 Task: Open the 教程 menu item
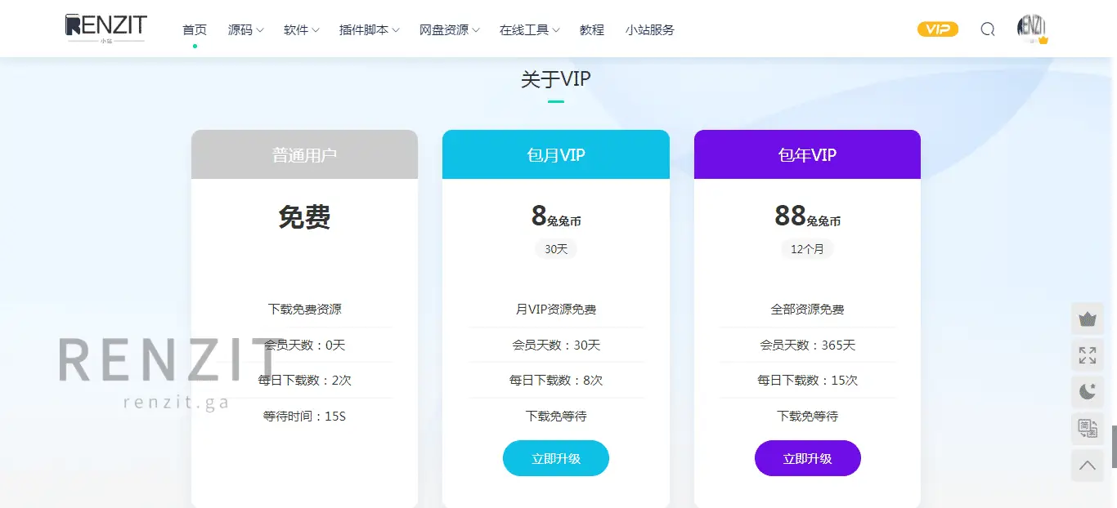pos(592,30)
